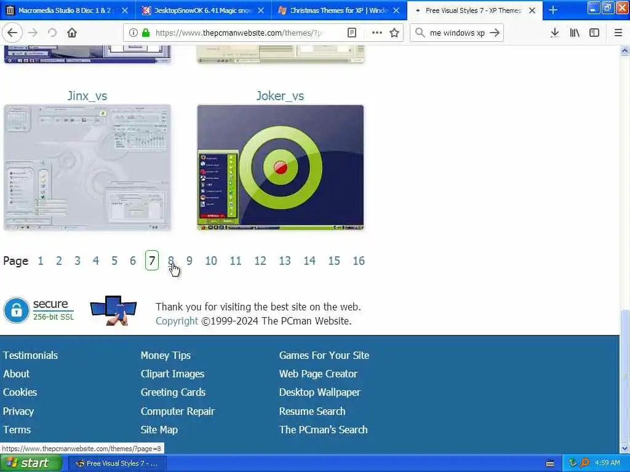Submit search with the arrow icon
This screenshot has height=472, width=630.
click(x=495, y=33)
